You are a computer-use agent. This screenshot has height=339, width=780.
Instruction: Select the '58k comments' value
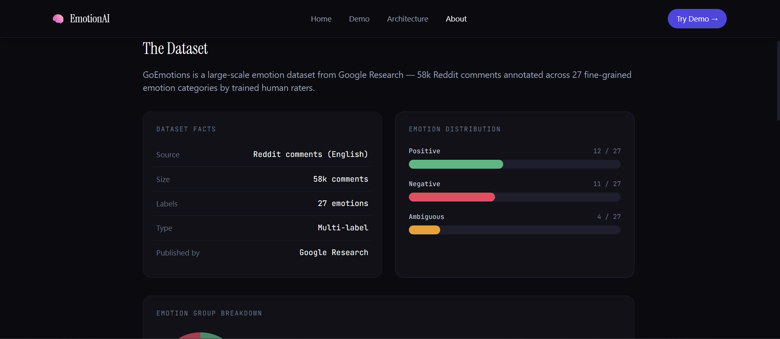click(x=341, y=179)
